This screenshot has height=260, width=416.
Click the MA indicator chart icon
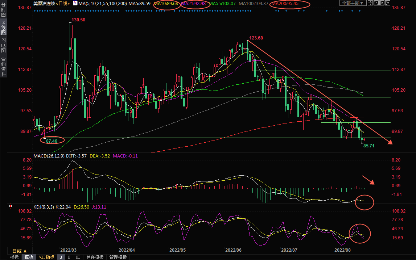(75, 3)
